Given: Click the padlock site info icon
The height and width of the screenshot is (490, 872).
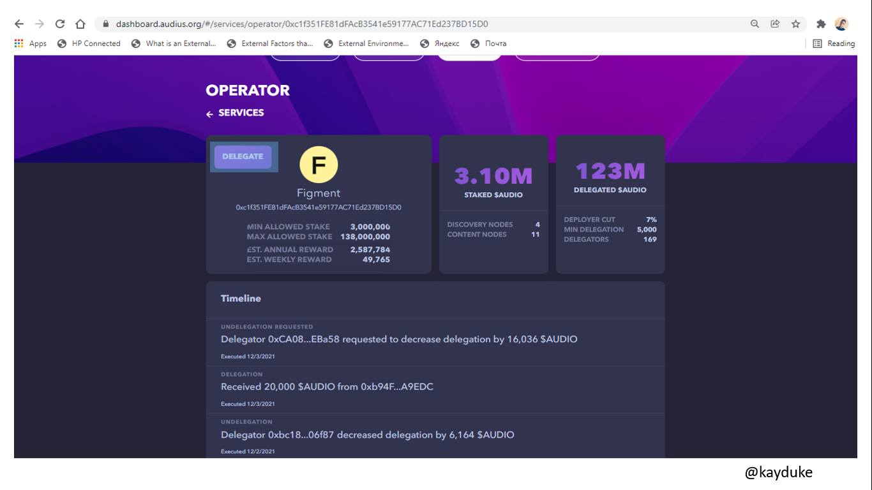Looking at the screenshot, I should (106, 24).
